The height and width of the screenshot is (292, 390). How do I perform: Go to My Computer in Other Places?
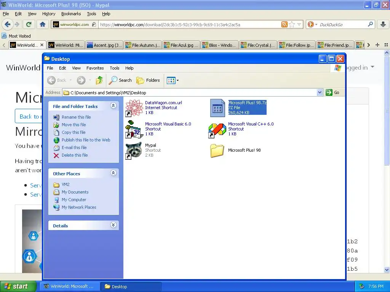[x=74, y=200]
